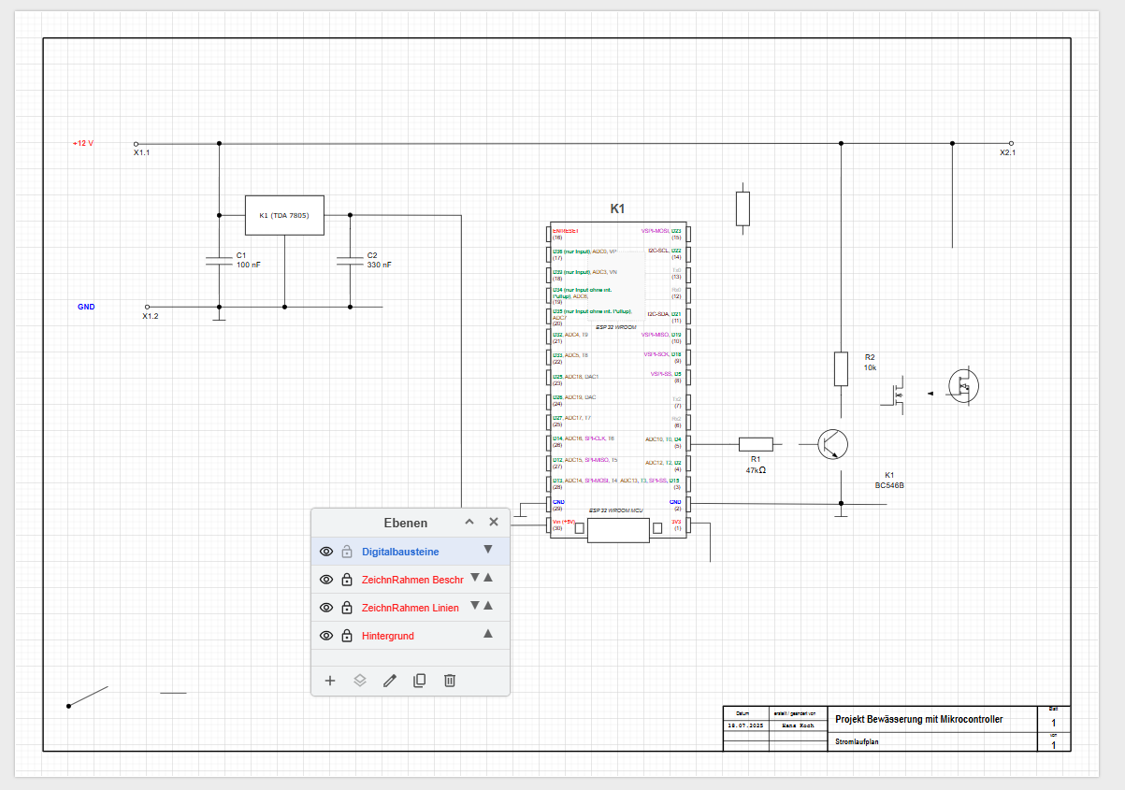Click the stacked layers icon in footer
Viewport: 1125px width, 790px height.
click(x=360, y=681)
